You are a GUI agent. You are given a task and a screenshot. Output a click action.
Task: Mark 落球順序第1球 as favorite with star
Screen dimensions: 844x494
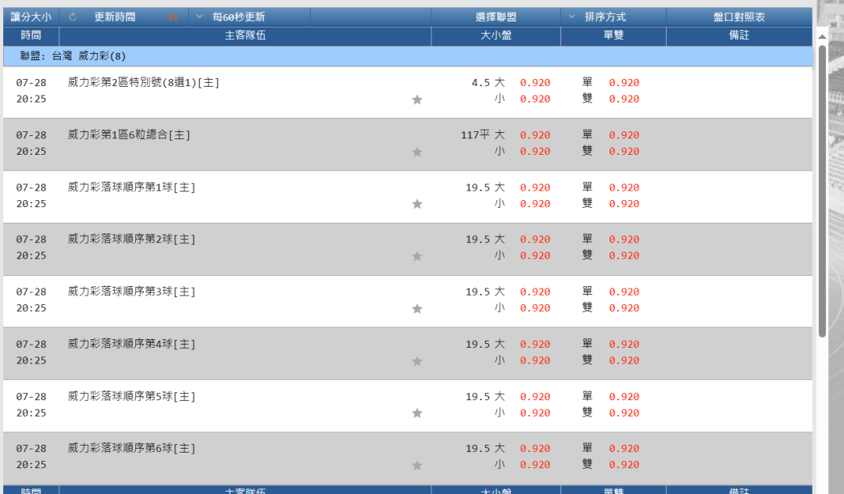pyautogui.click(x=417, y=204)
